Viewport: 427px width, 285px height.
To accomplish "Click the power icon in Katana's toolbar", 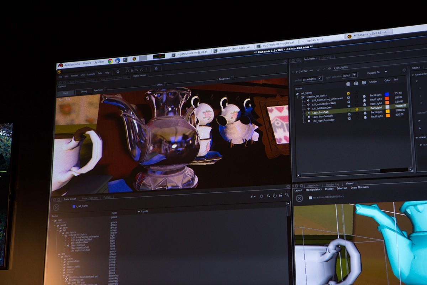I will (142, 70).
